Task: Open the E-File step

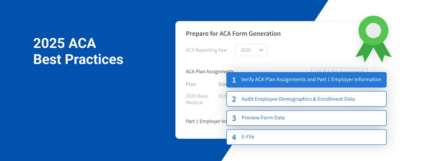Action: [248, 137]
